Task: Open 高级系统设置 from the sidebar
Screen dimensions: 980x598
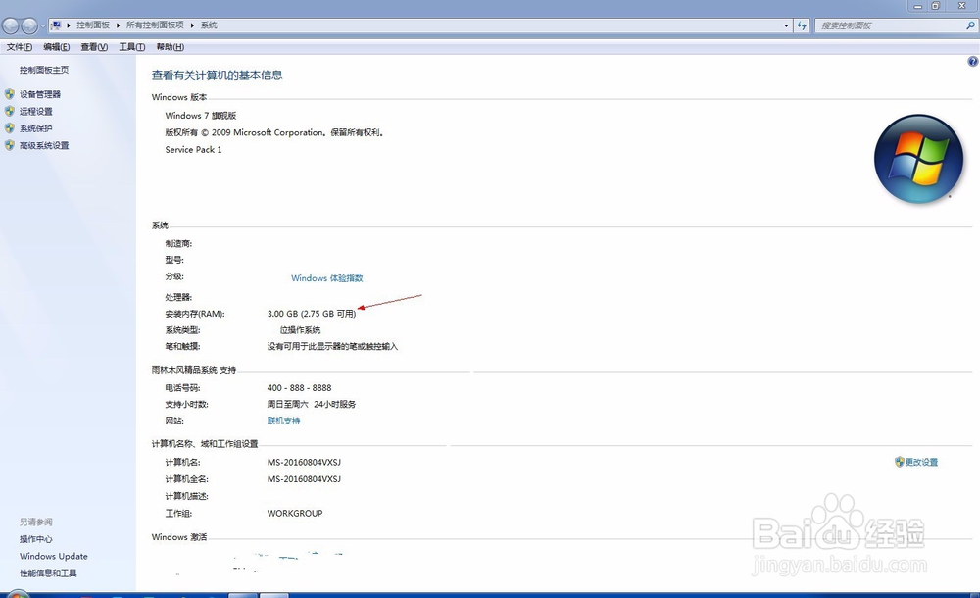Action: click(44, 146)
